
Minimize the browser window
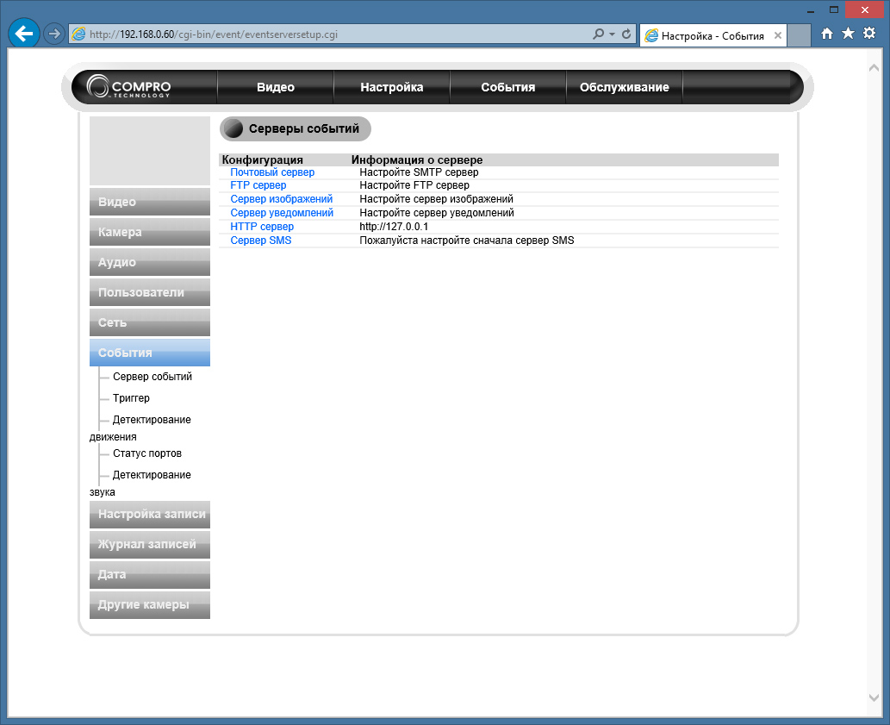[811, 9]
